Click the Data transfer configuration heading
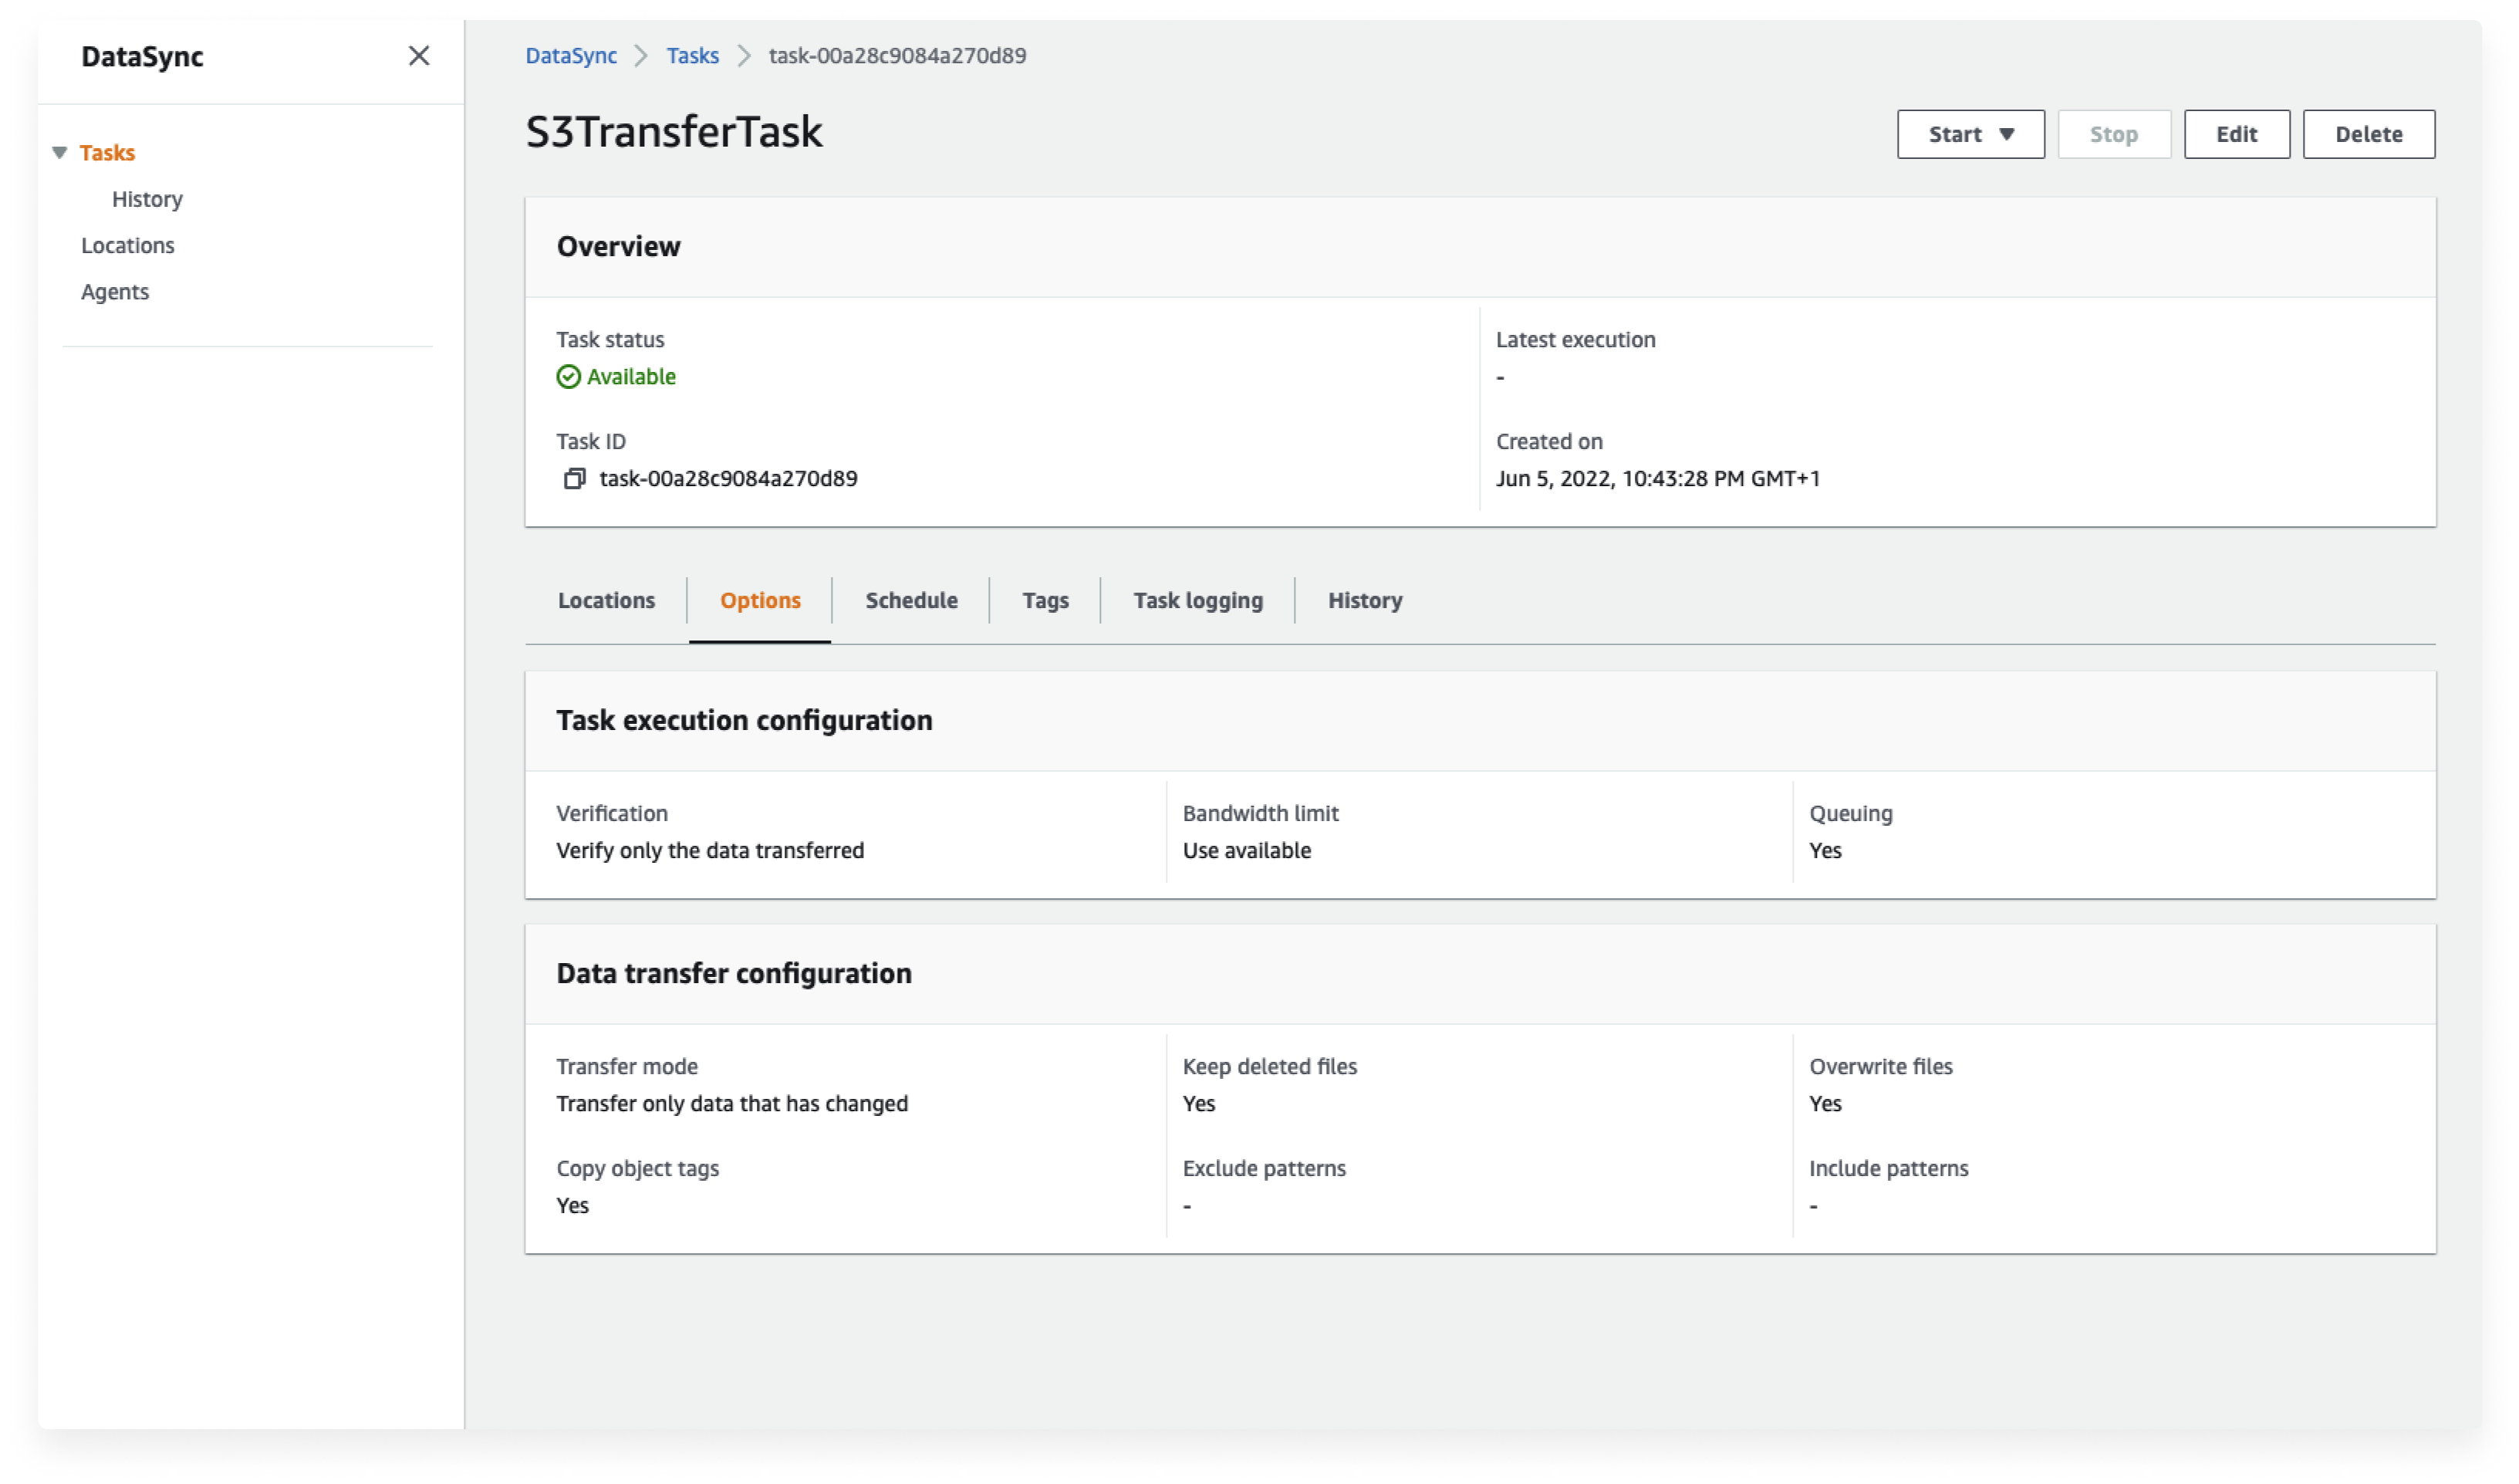The image size is (2519, 1484). (734, 974)
